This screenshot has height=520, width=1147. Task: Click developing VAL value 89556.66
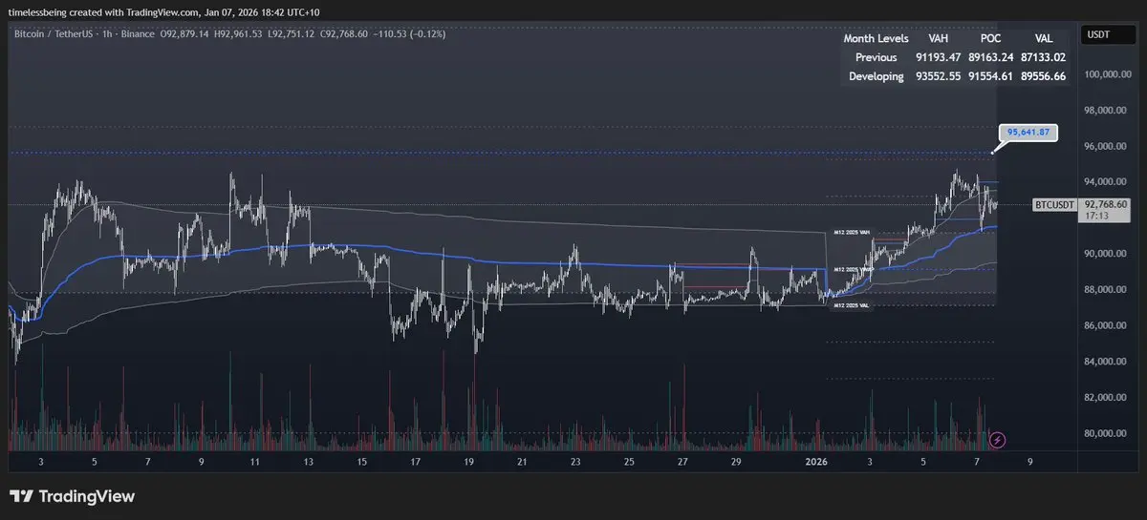click(x=1043, y=76)
